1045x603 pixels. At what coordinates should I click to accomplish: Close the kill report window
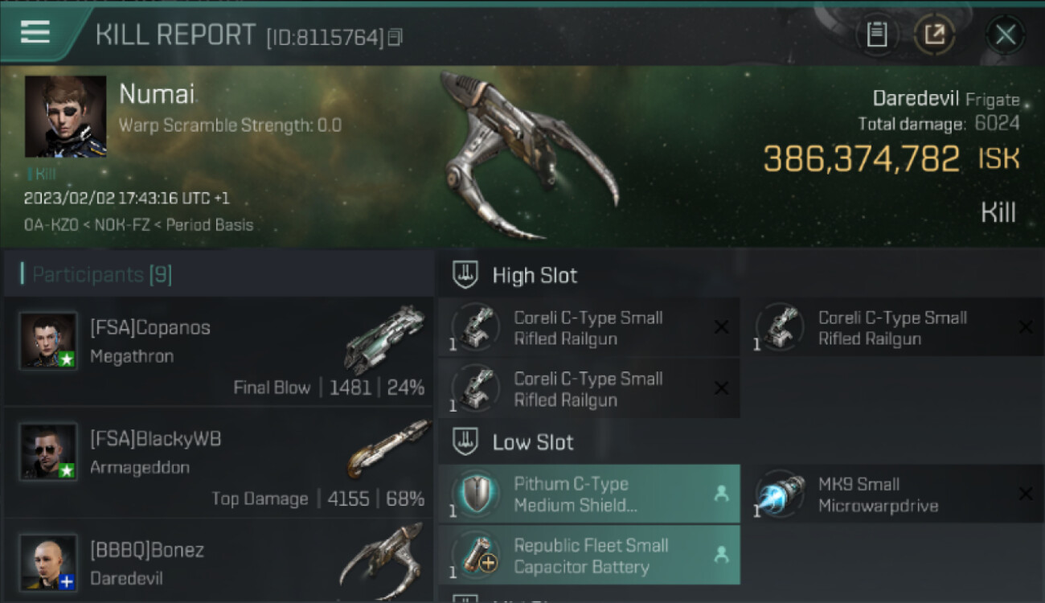(x=1005, y=35)
